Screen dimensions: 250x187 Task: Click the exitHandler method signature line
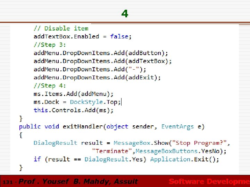click(x=111, y=127)
